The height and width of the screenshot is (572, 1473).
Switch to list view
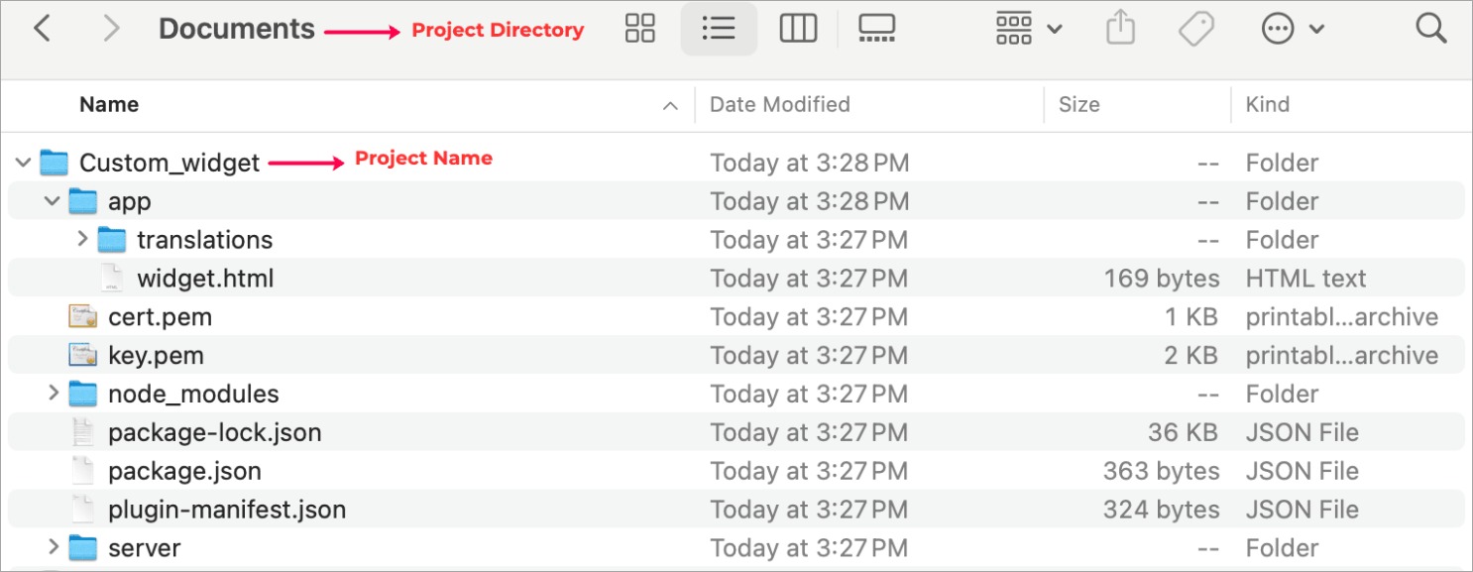pyautogui.click(x=718, y=29)
